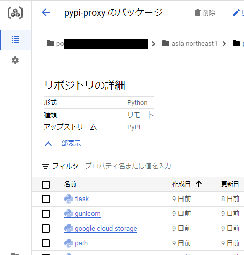The width and height of the screenshot is (244, 255).
Task: Select the Repositories list icon in sidebar
Action: coord(15,40)
